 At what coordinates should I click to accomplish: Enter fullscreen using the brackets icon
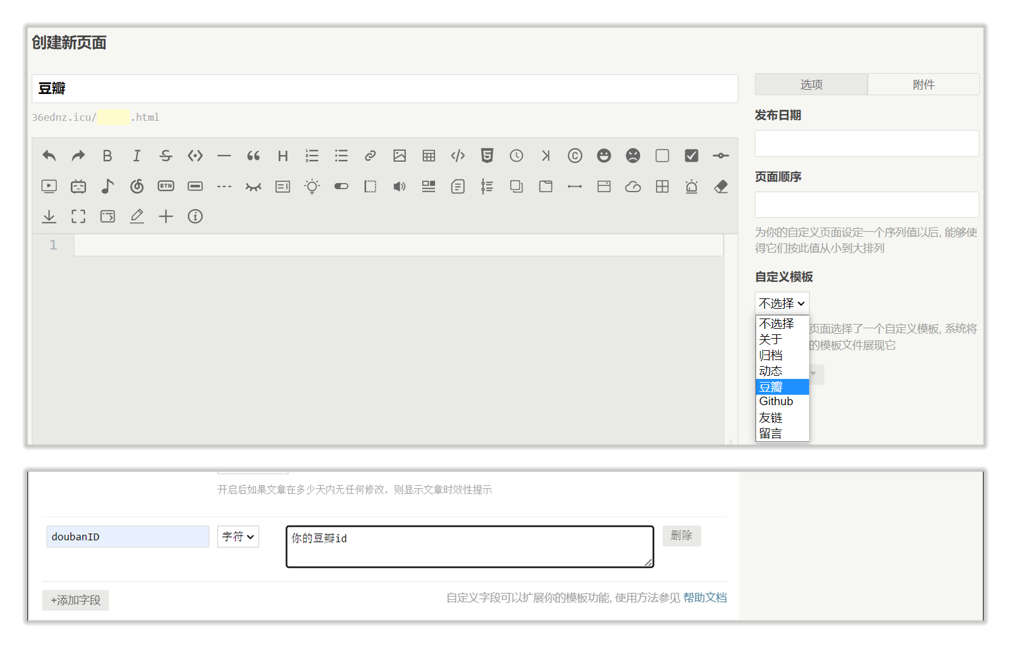point(79,217)
